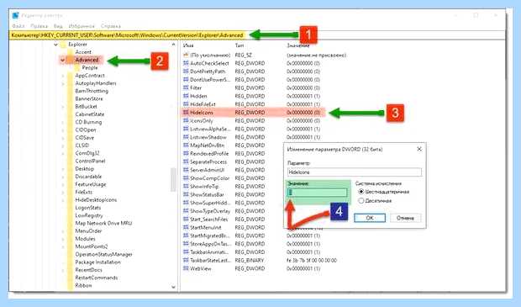Click the DWORD icon beside ShowCompColor
This screenshot has height=307, width=521.
186,178
